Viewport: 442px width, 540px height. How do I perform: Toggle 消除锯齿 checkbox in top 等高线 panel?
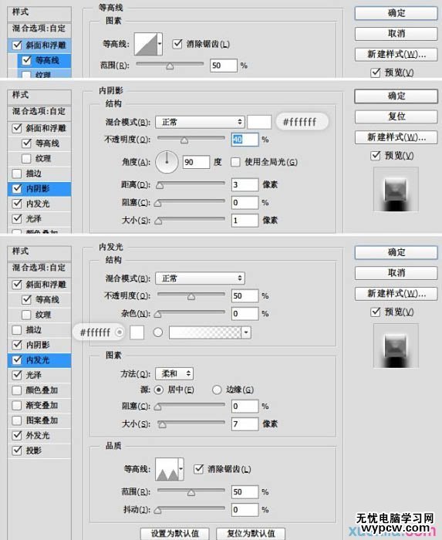(177, 44)
